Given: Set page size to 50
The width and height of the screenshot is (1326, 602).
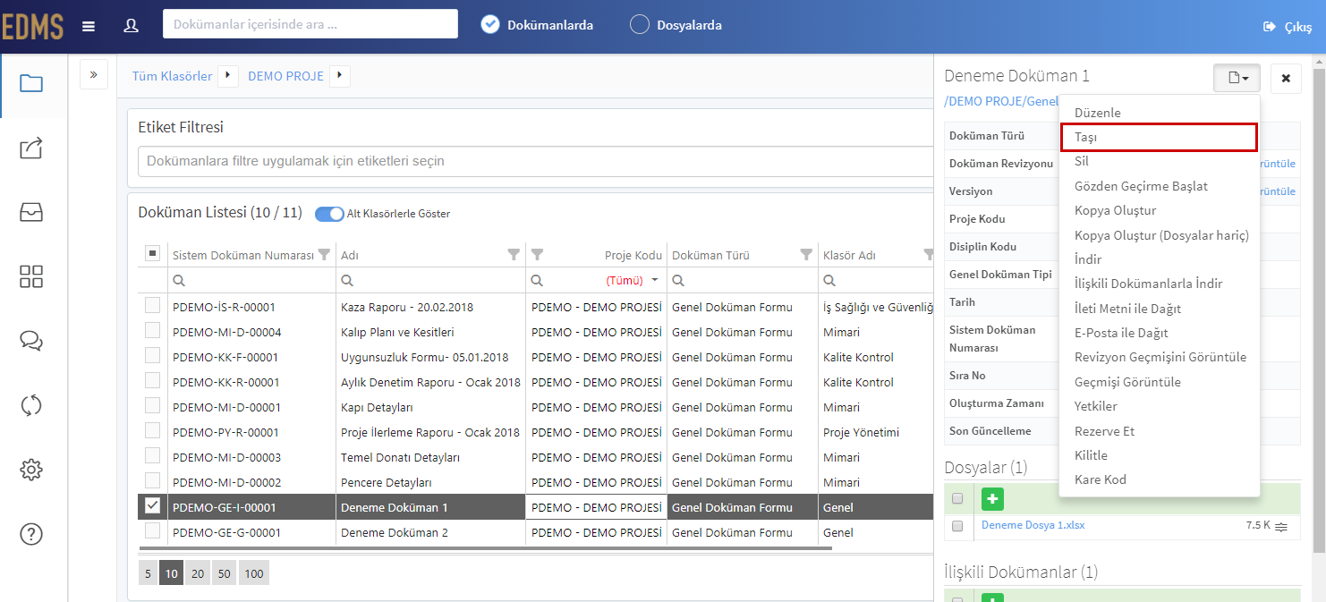Looking at the screenshot, I should tap(225, 573).
